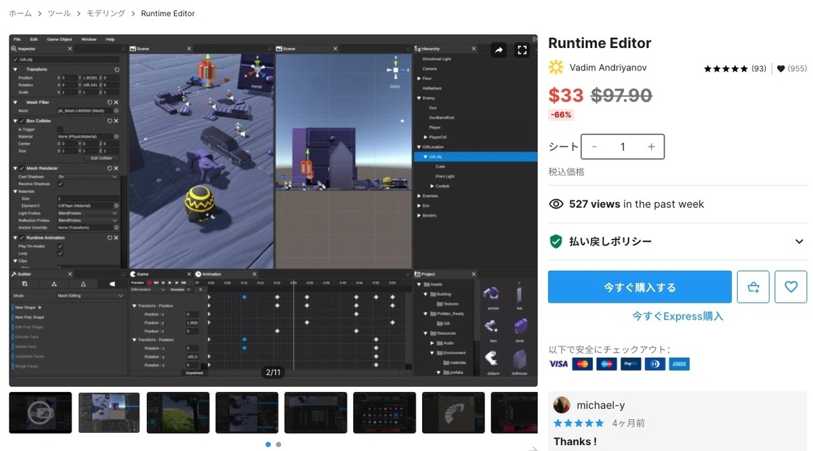This screenshot has height=451, width=813.
Task: Open the File menu in the editor preview
Action: (17, 39)
